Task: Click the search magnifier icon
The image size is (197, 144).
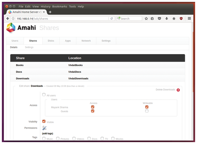Action: coord(119,18)
